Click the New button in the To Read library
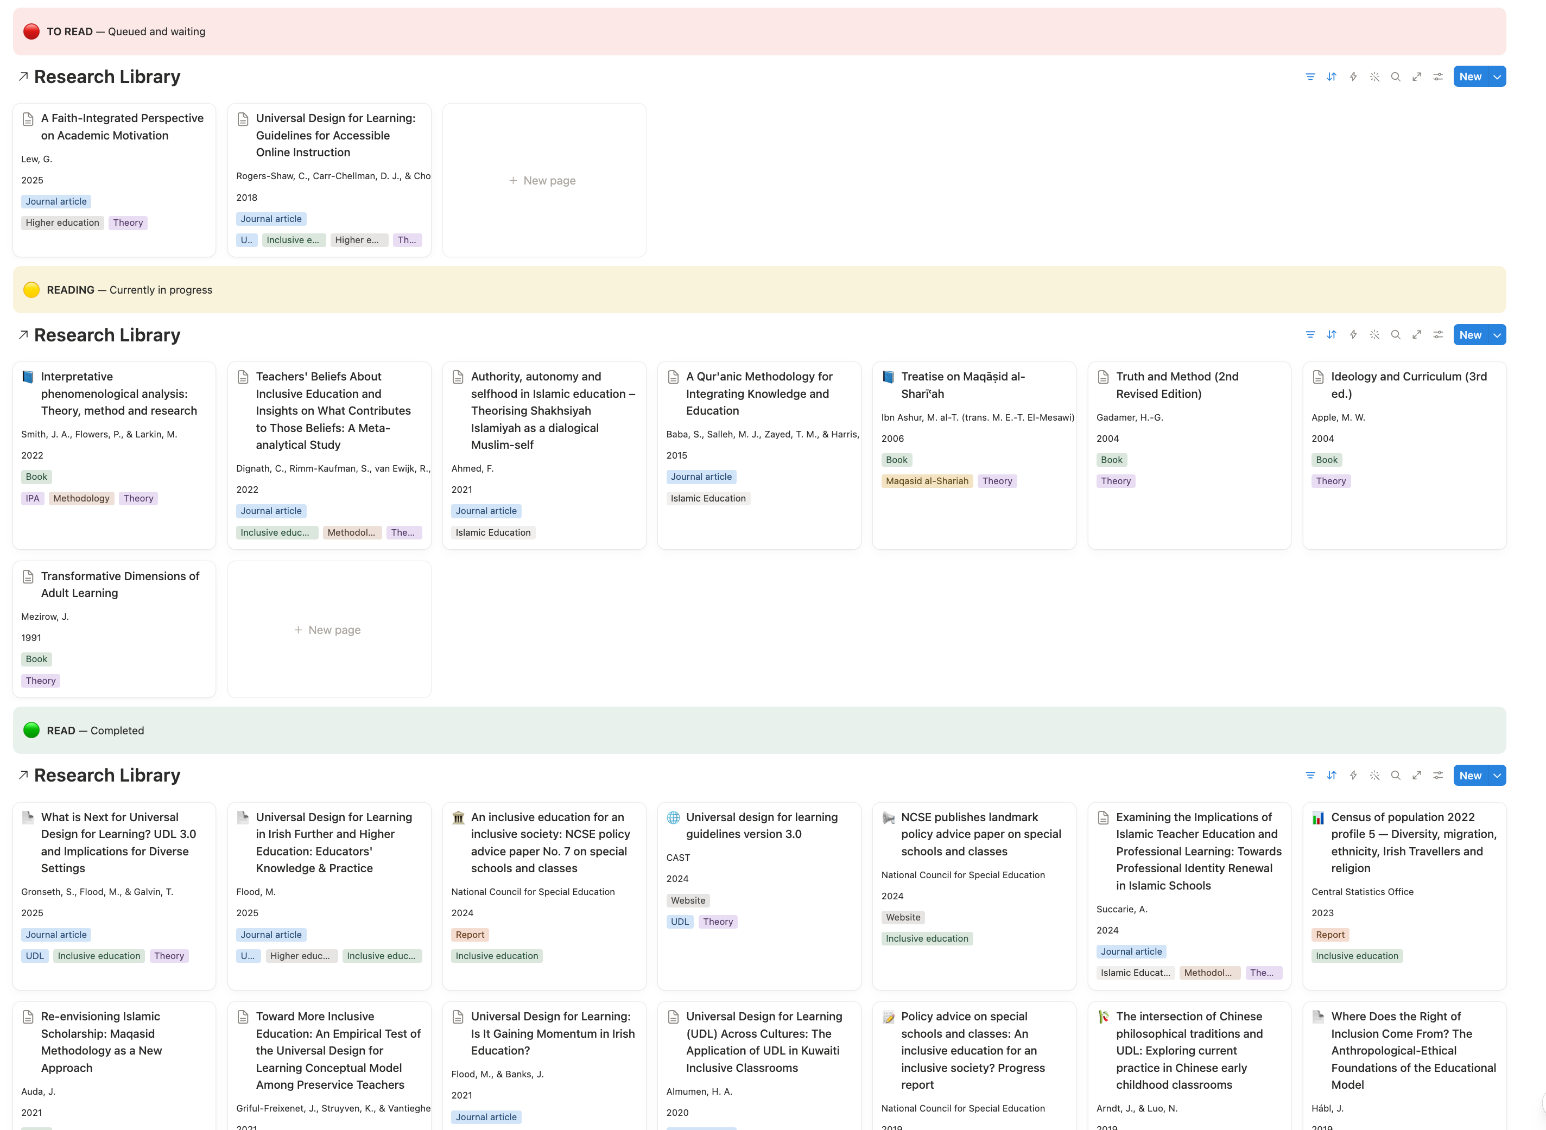 click(1470, 77)
